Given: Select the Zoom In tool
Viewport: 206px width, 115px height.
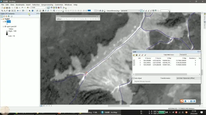Looking at the screenshot, I should [2, 11].
